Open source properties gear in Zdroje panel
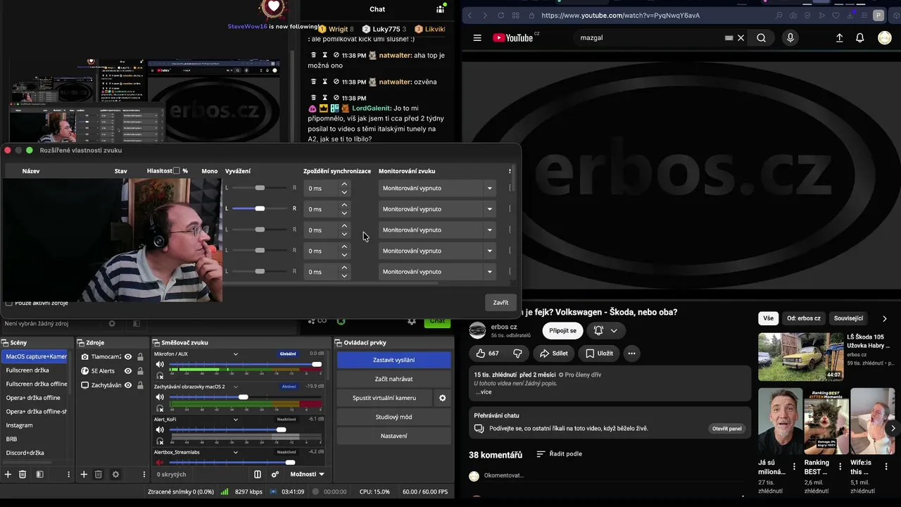Screen dimensions: 901x507 (x=115, y=475)
